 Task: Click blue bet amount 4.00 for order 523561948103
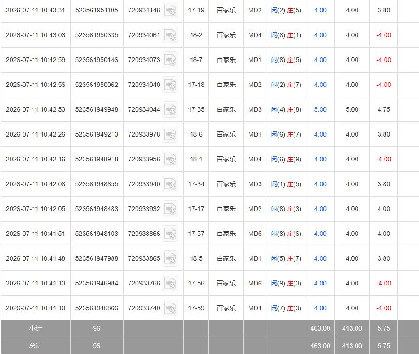click(320, 234)
